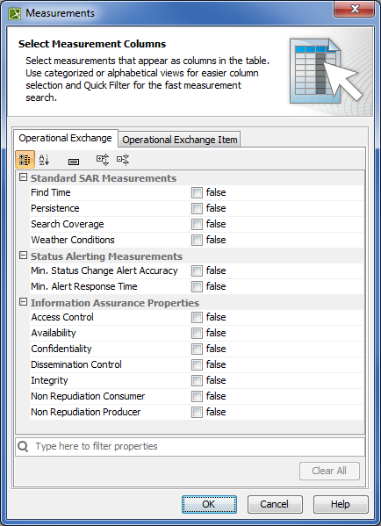The image size is (381, 526).
Task: Tick the Confidentiality checkbox
Action: click(197, 349)
